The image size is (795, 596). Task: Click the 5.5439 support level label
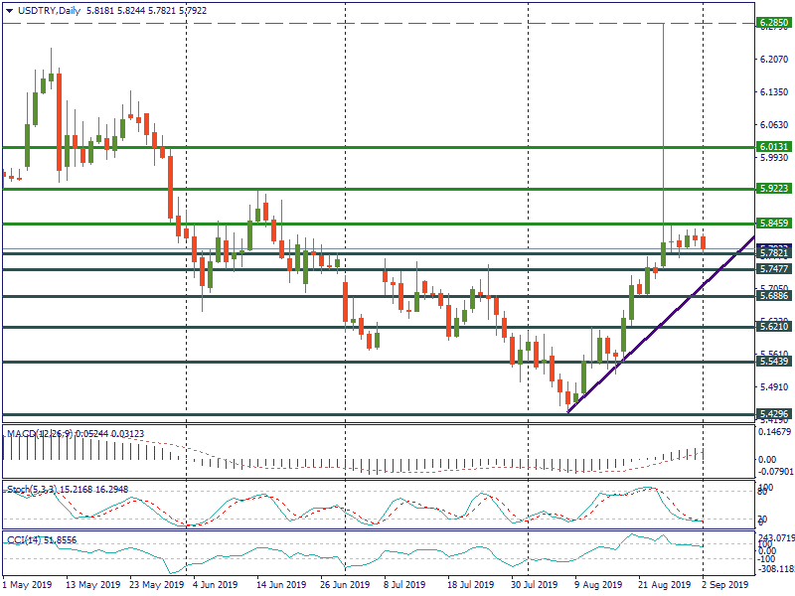[773, 362]
